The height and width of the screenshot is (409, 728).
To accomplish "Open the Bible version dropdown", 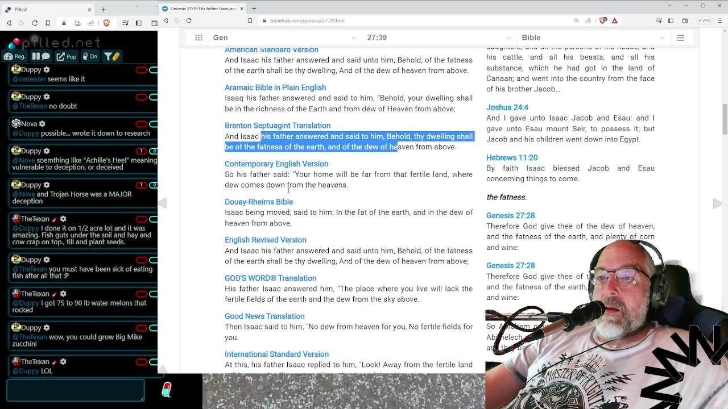I will tap(593, 37).
